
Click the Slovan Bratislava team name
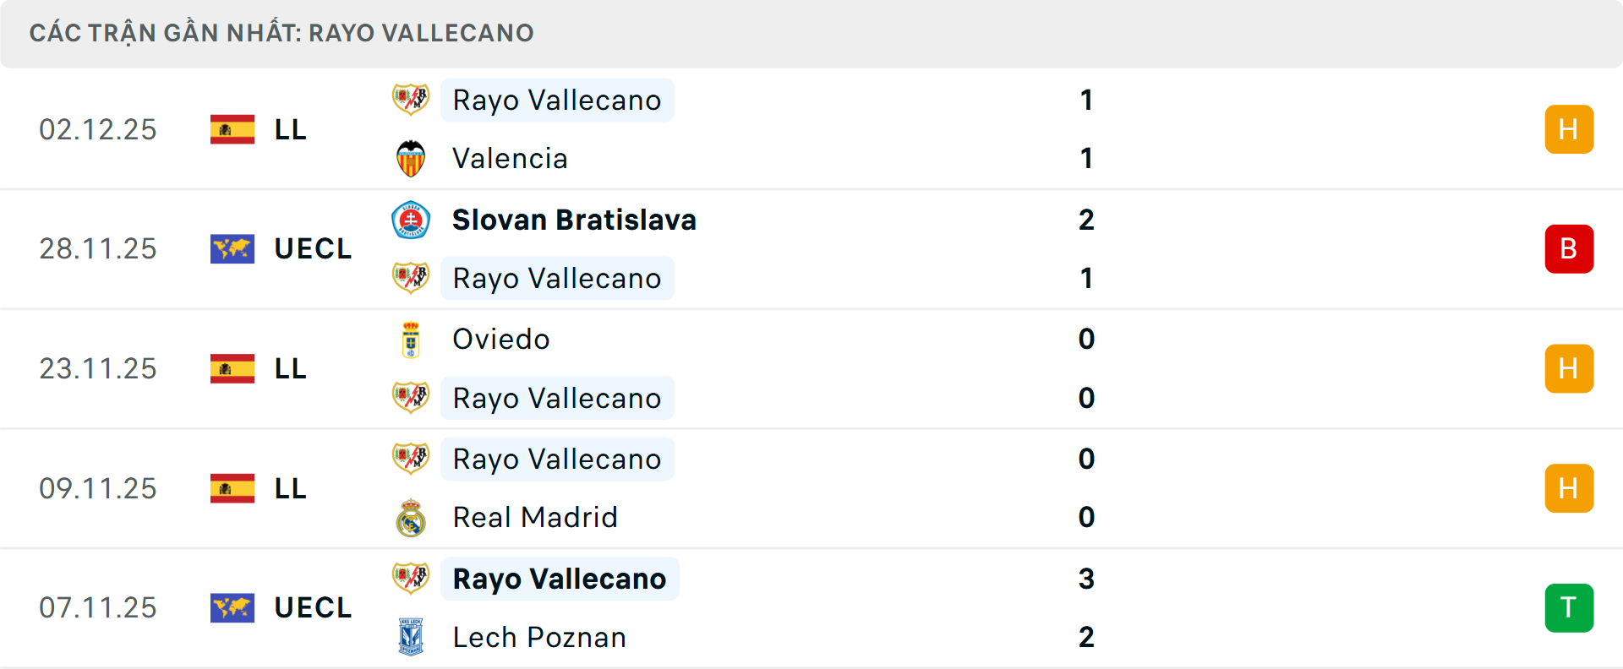click(x=573, y=220)
